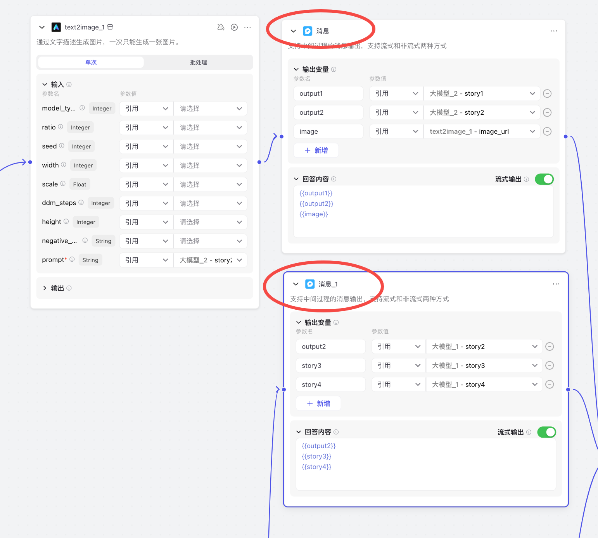598x538 pixels.
Task: Switch to the 批处理 tab
Action: [198, 62]
